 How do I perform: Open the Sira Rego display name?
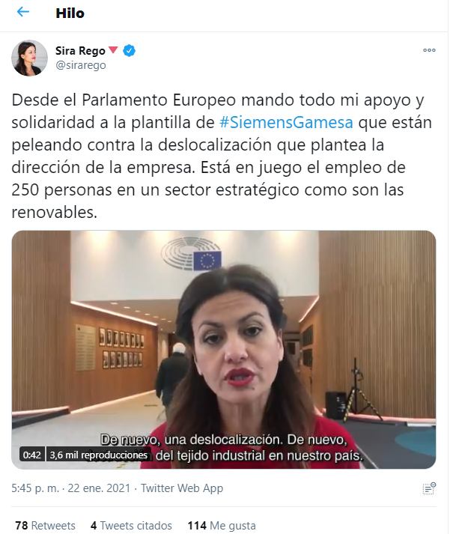tap(80, 51)
